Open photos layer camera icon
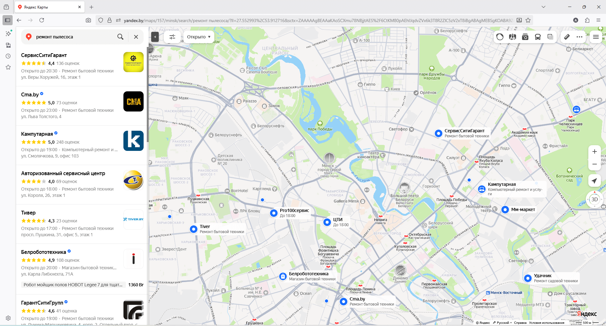 pos(525,37)
